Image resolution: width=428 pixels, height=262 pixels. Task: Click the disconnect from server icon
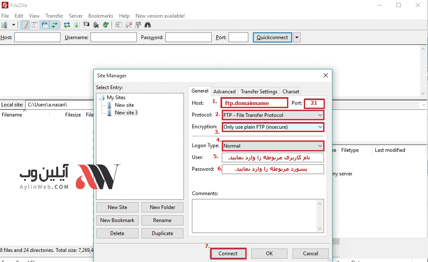pyautogui.click(x=96, y=25)
